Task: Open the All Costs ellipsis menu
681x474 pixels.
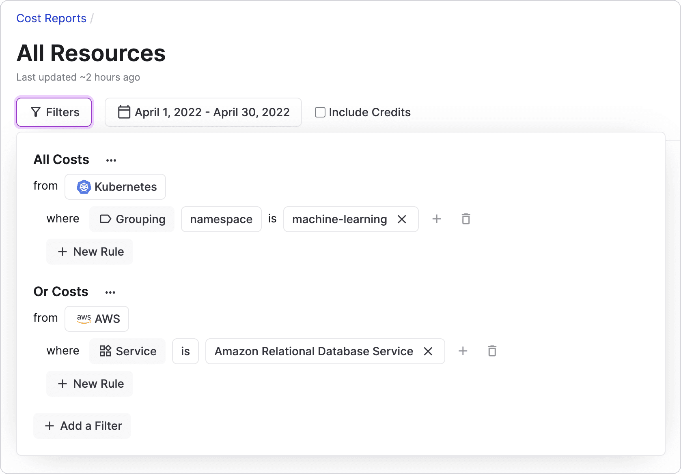Action: click(111, 160)
